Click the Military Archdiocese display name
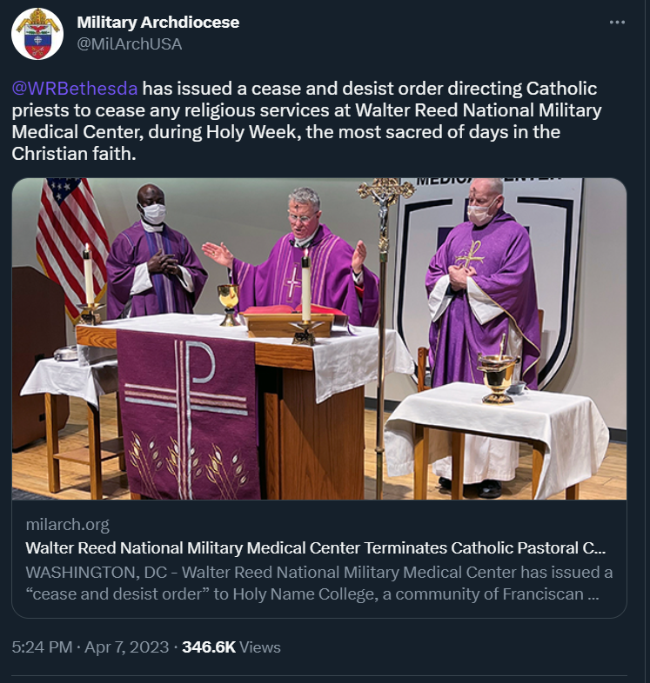This screenshot has width=650, height=683. (157, 23)
